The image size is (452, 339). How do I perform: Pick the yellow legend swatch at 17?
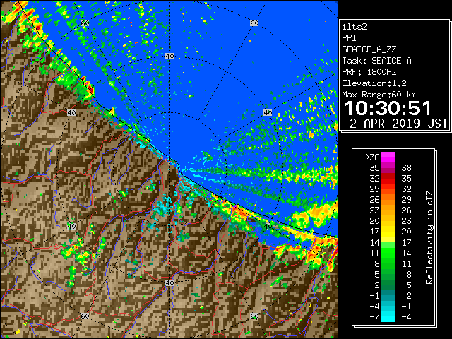pyautogui.click(x=388, y=232)
